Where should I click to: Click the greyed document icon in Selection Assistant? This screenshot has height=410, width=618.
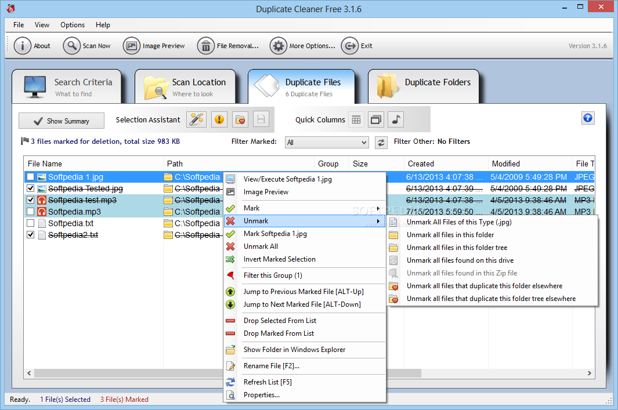coord(261,119)
